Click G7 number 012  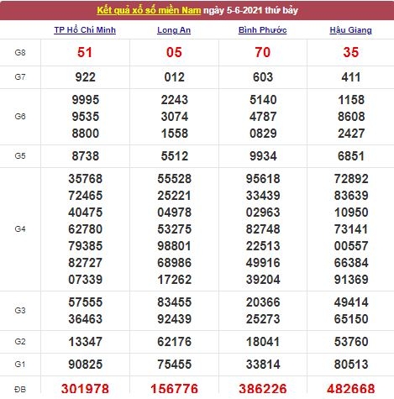[x=174, y=77]
